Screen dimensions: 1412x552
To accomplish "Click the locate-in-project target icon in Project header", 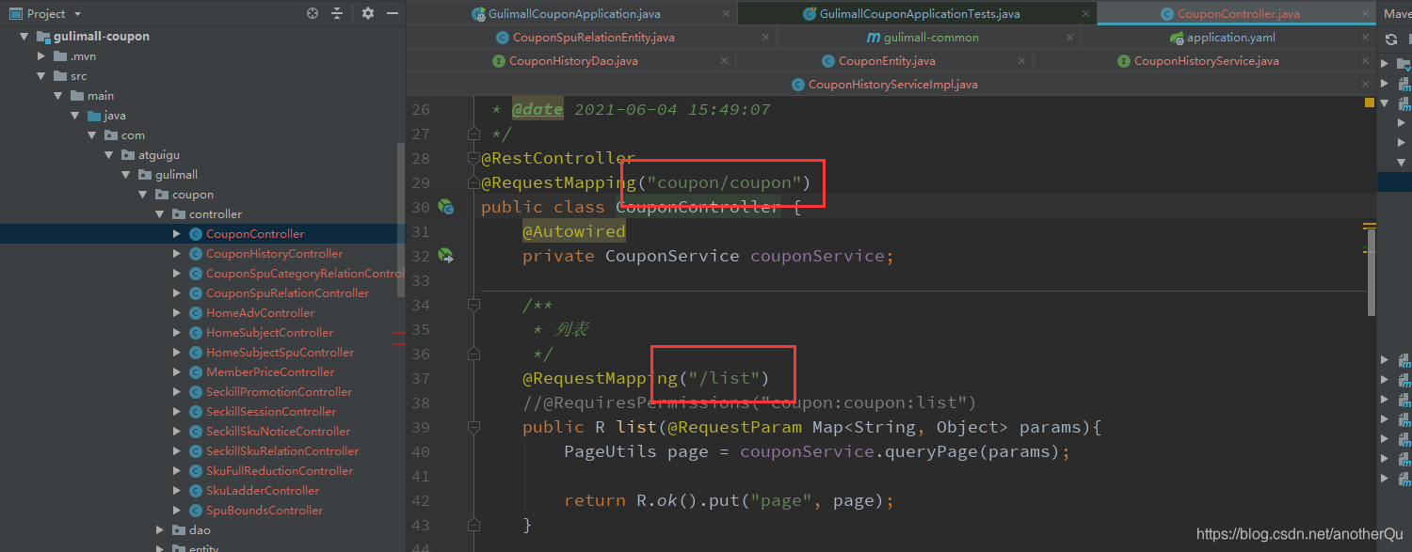I will tap(313, 13).
